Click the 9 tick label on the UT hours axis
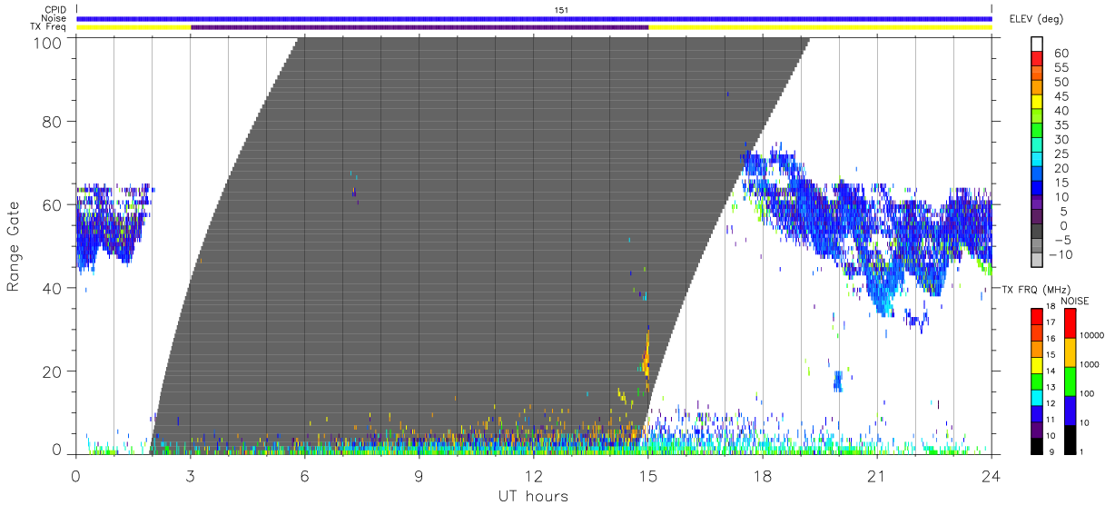Image resolution: width=1115 pixels, height=515 pixels. [419, 476]
